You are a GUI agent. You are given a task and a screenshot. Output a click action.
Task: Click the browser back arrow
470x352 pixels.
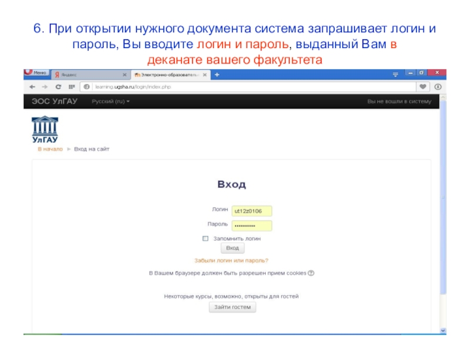click(x=31, y=86)
